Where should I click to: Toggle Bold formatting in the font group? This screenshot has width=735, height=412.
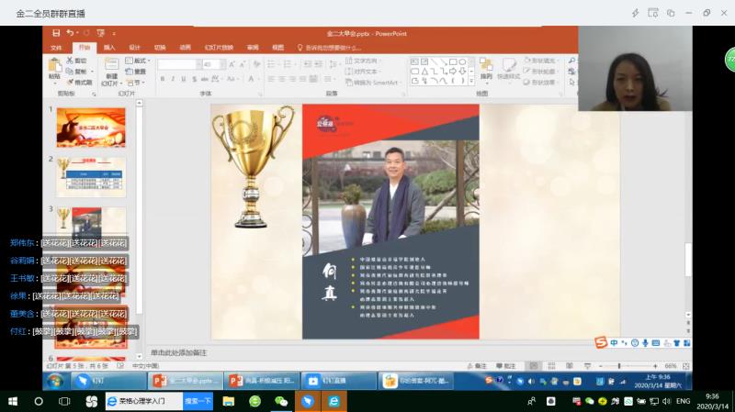pyautogui.click(x=162, y=79)
